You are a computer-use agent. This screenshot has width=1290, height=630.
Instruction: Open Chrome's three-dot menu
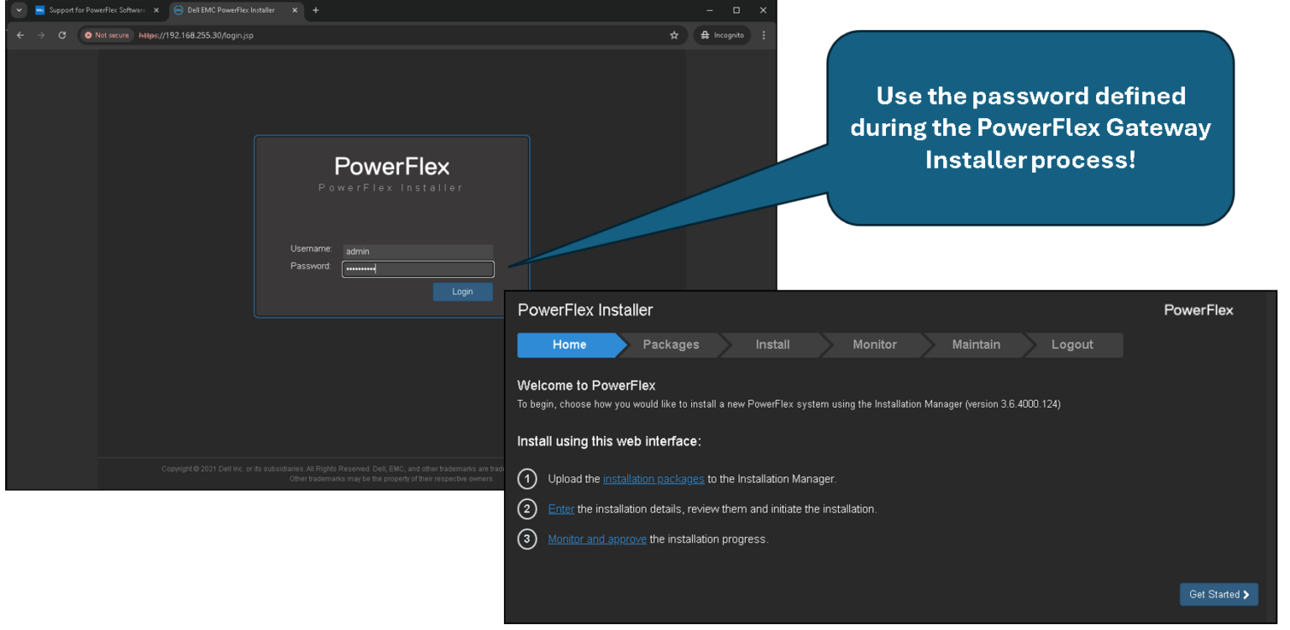[x=763, y=35]
